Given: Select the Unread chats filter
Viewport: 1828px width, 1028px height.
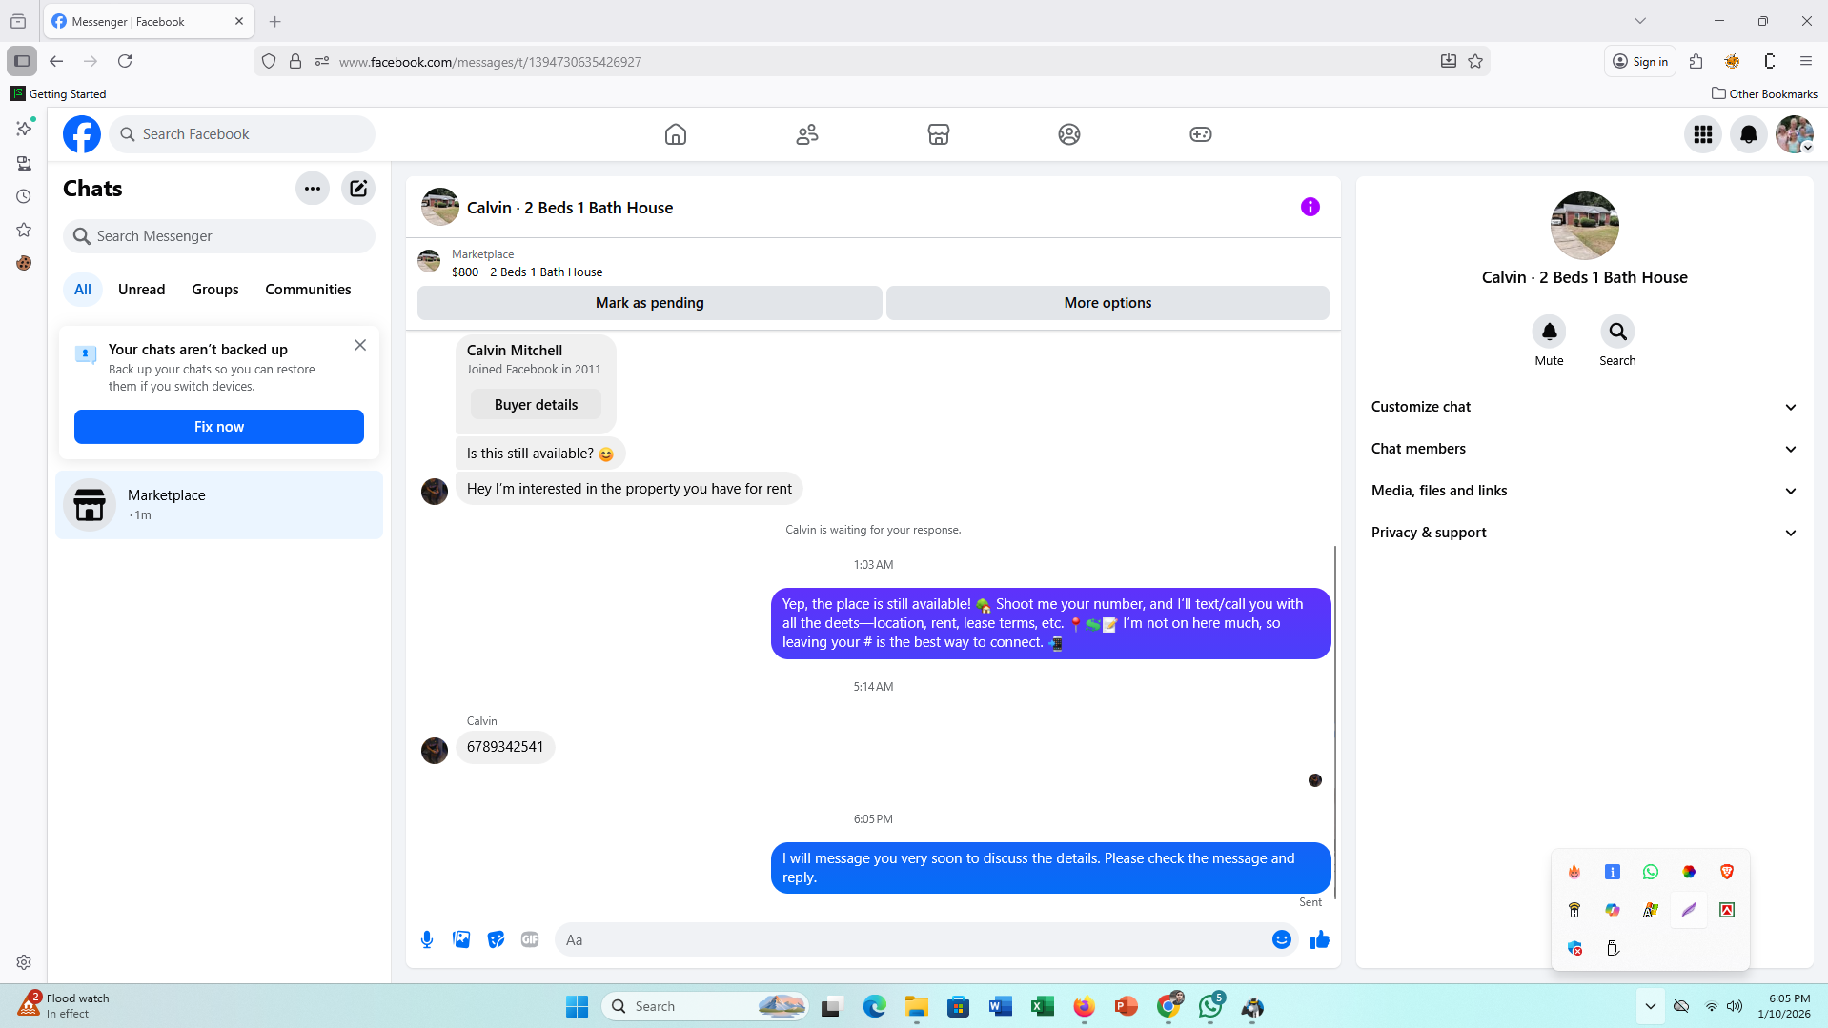Looking at the screenshot, I should 141,290.
